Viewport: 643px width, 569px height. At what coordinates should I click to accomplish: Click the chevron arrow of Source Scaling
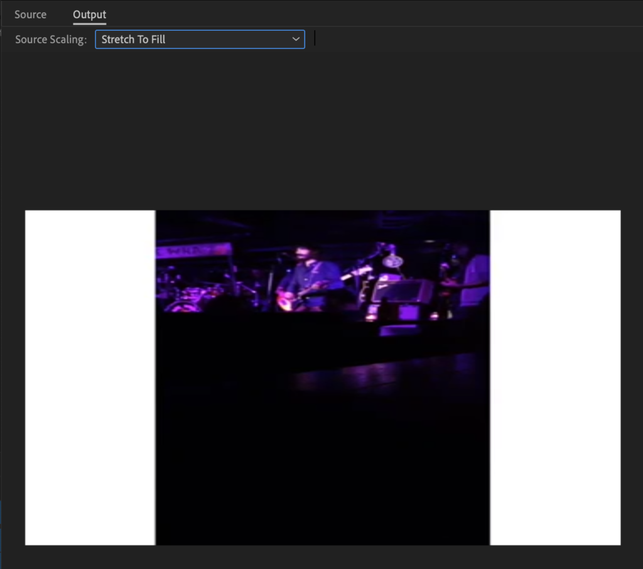[x=296, y=40]
